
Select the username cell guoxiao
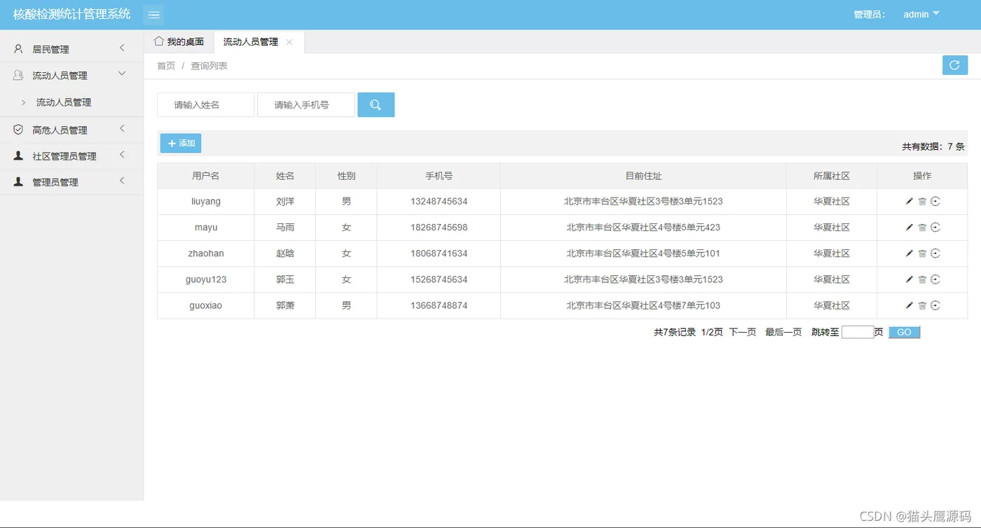206,305
